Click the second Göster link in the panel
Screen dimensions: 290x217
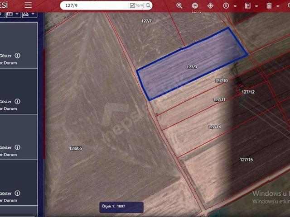coord(6,102)
